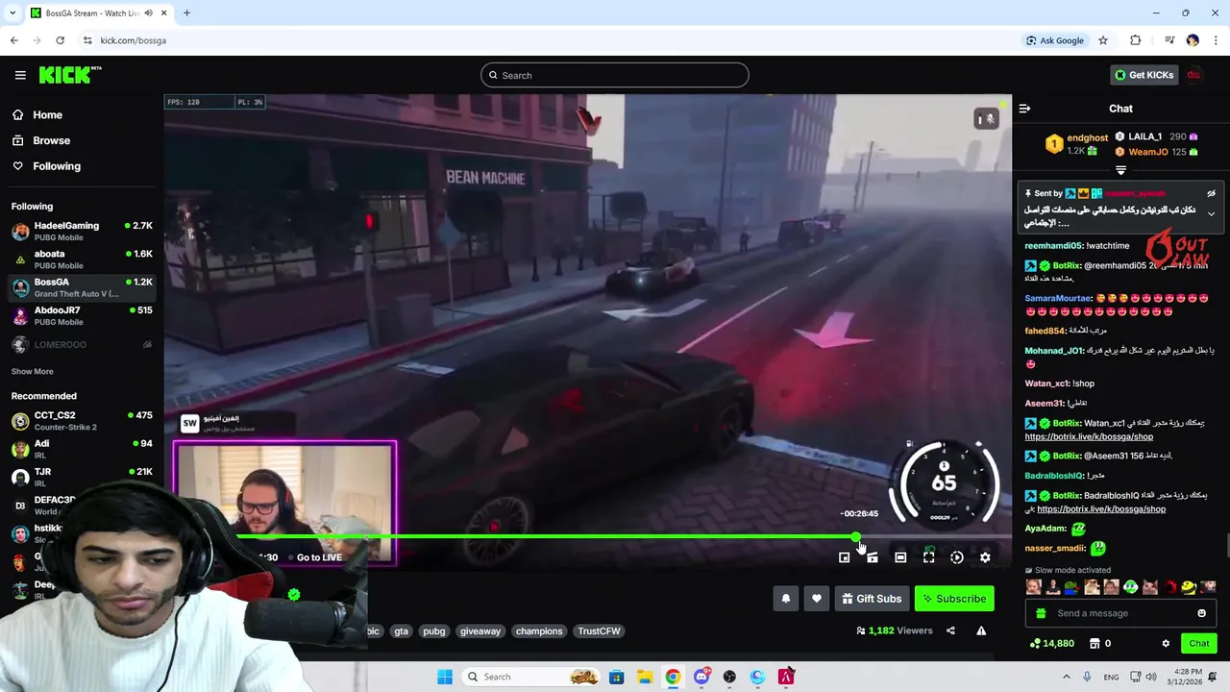Open offline LOMEROOO channel
1230x692 pixels.
tap(82, 344)
